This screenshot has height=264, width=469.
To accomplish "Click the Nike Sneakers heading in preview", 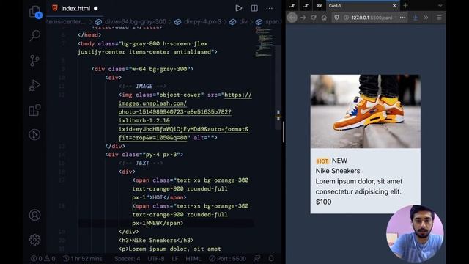I will point(338,171).
